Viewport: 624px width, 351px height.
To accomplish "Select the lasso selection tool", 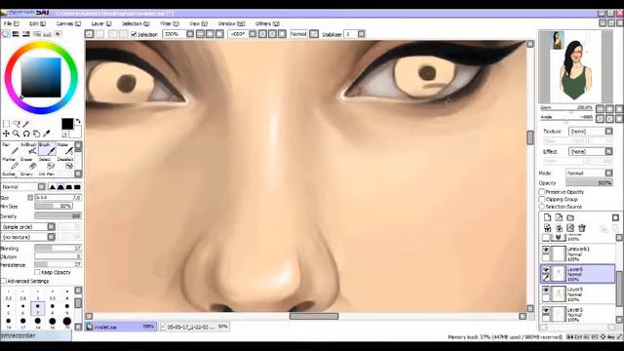I will coord(17,124).
